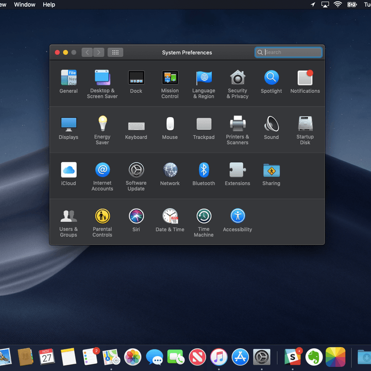Screen dimensions: 371x371
Task: Open the Accessibility preferences pane
Action: pyautogui.click(x=238, y=220)
